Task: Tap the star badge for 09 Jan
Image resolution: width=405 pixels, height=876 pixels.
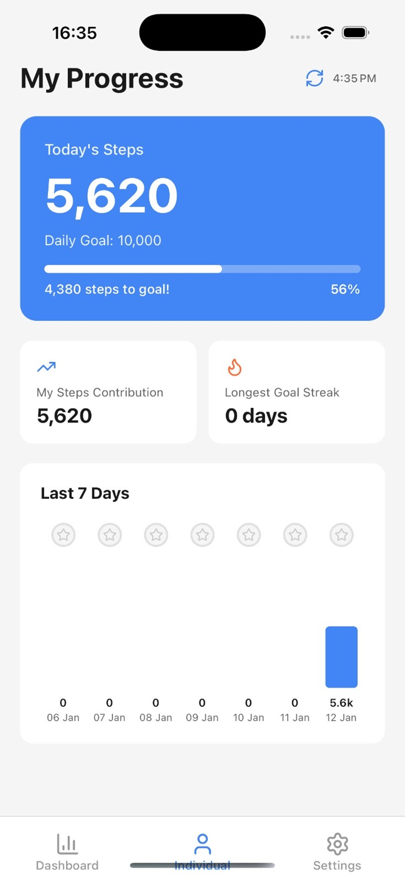Action: [202, 535]
